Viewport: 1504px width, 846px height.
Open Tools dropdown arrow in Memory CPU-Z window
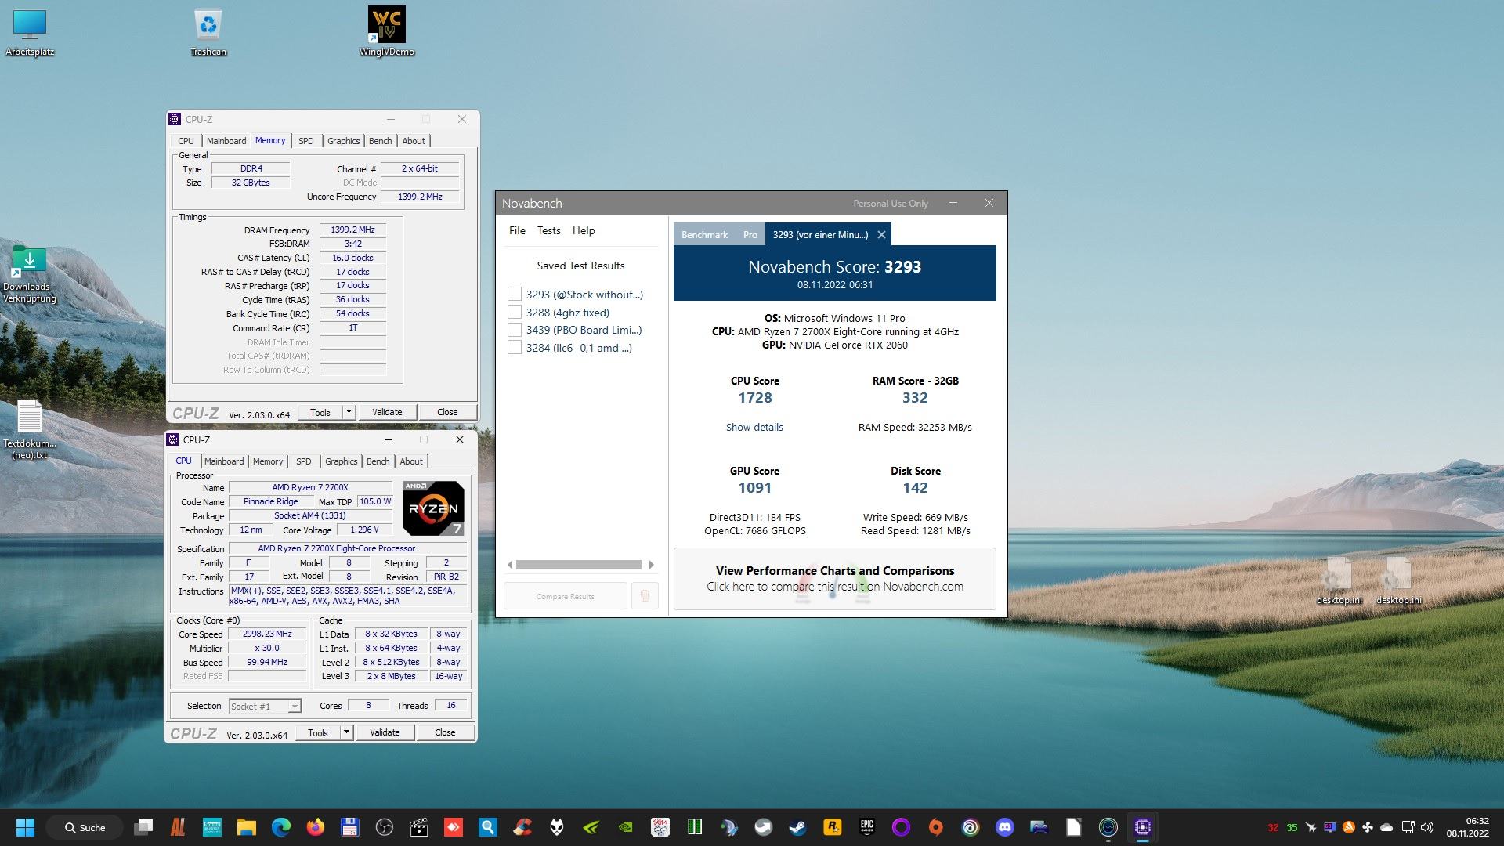click(349, 412)
